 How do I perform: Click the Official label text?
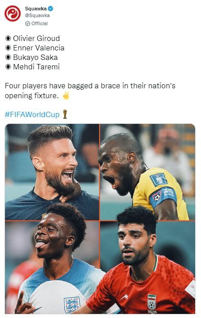(39, 23)
